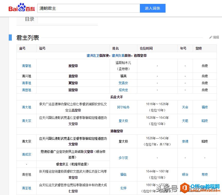Focus the search field containing 清朝君主
Viewport: 222px width, 195px height.
(89, 8)
